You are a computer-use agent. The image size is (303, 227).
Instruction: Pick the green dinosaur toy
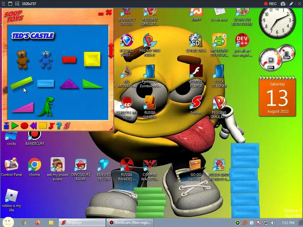click(x=46, y=107)
